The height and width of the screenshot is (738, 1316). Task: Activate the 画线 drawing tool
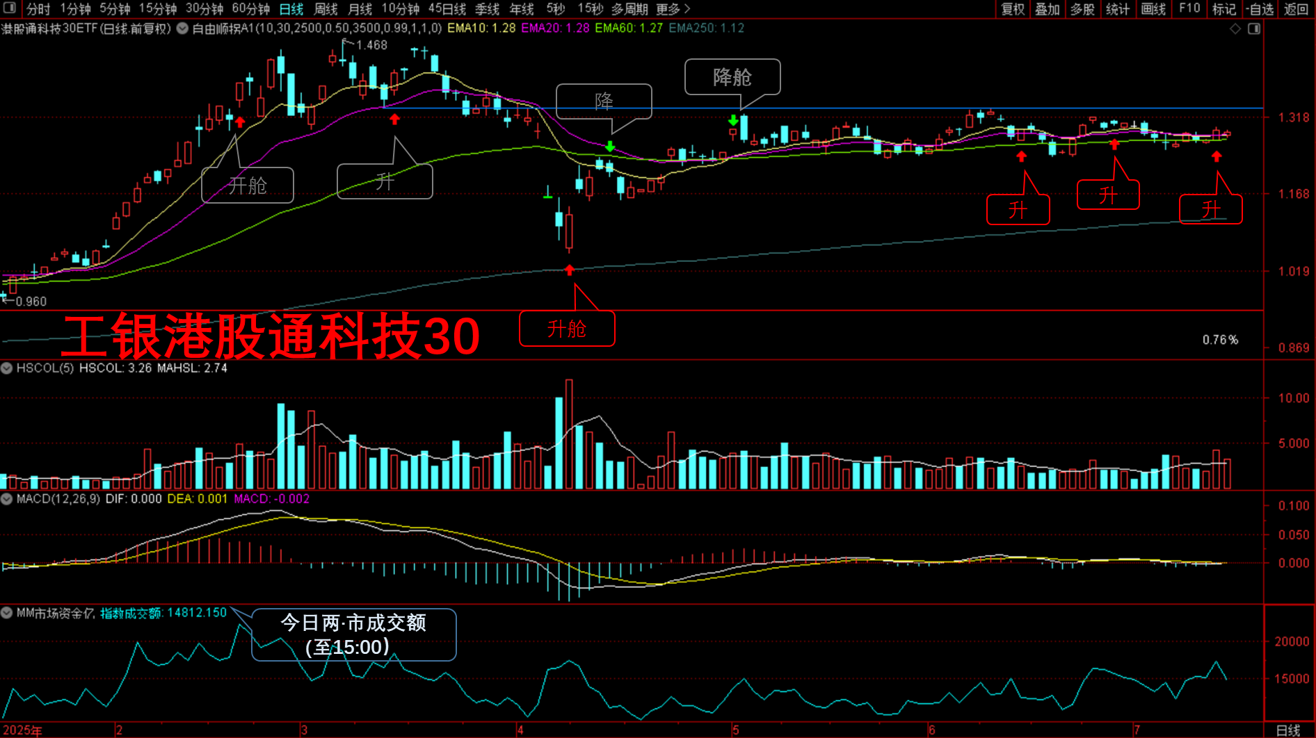pyautogui.click(x=1153, y=9)
